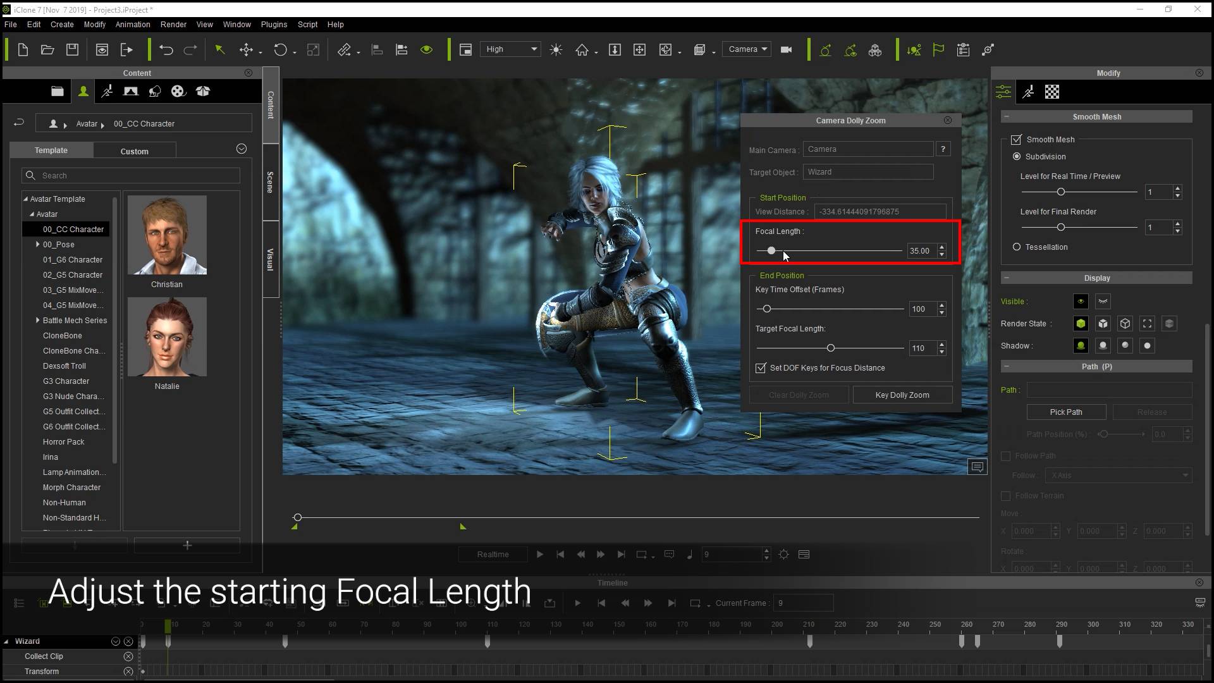This screenshot has width=1214, height=683.
Task: Uncheck the Smooth Mesh checkbox
Action: coord(1016,139)
